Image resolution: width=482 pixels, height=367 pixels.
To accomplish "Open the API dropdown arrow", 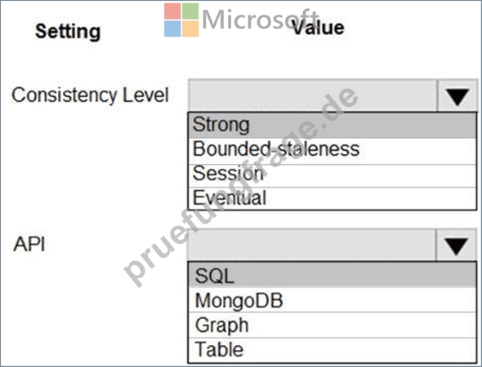I will pos(457,245).
